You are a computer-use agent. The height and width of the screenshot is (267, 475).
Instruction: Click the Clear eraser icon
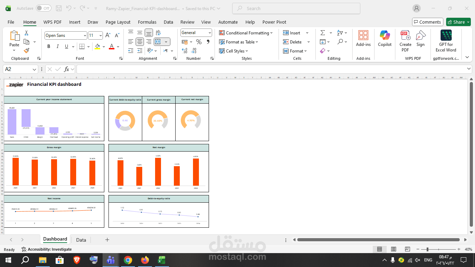coord(323,51)
